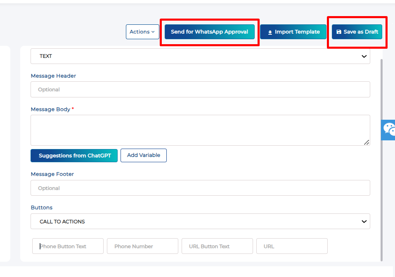Click the floppy disk icon on Save as Draft
Screen dimensions: 395x277
point(339,32)
